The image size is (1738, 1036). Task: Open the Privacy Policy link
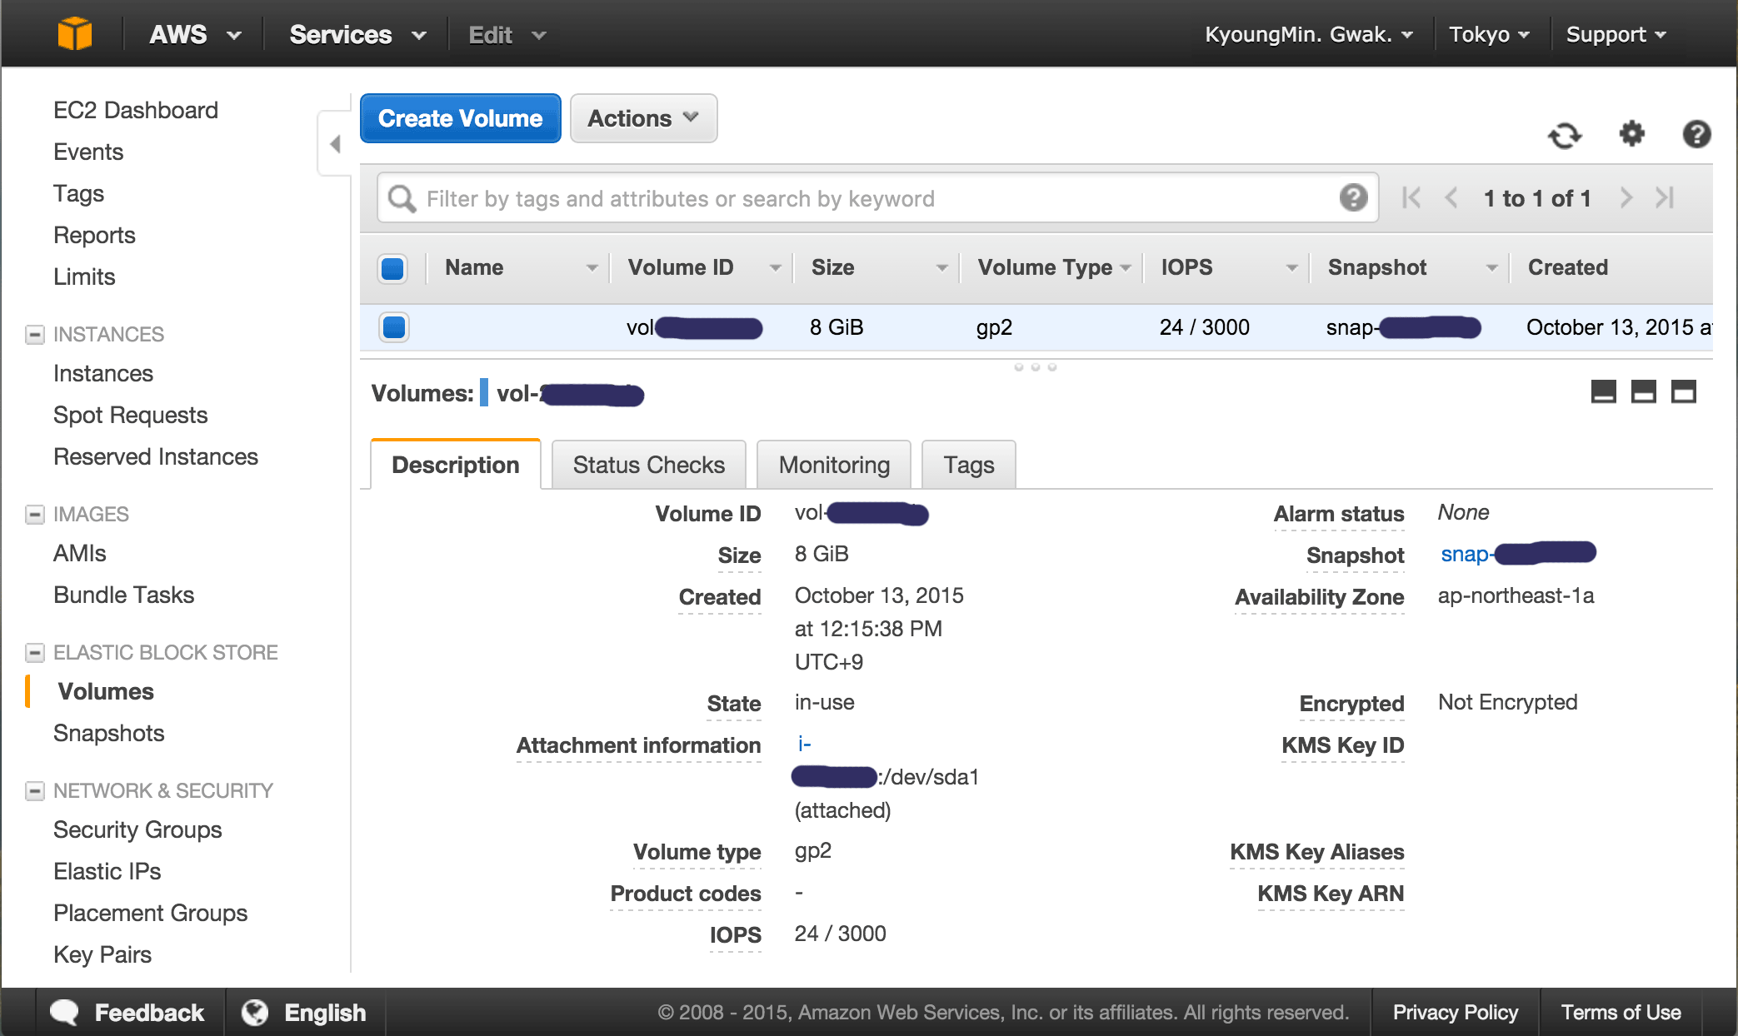coord(1455,1012)
